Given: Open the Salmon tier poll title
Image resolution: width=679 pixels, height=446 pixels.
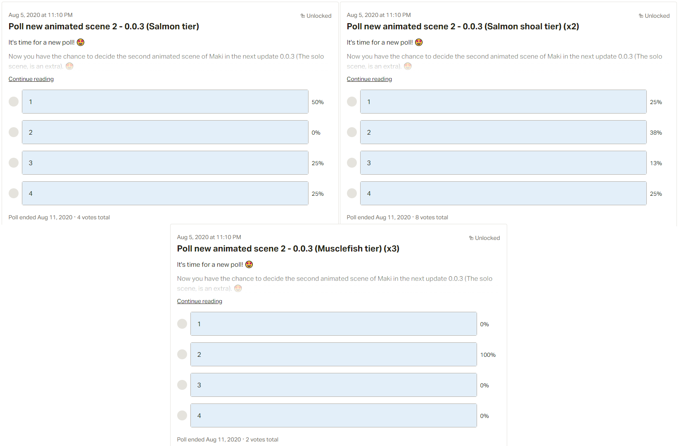Looking at the screenshot, I should pyautogui.click(x=104, y=26).
